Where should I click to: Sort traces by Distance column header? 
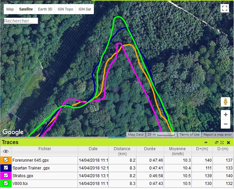point(122,151)
